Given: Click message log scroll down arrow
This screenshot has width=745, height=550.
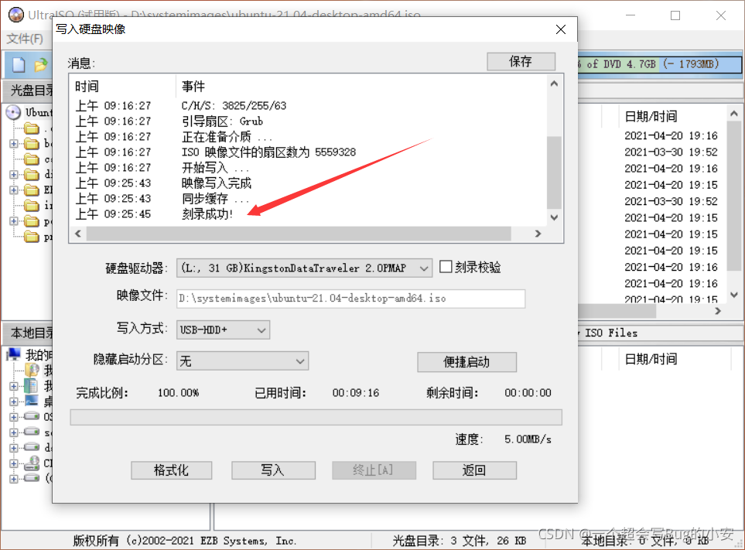Looking at the screenshot, I should [x=554, y=217].
